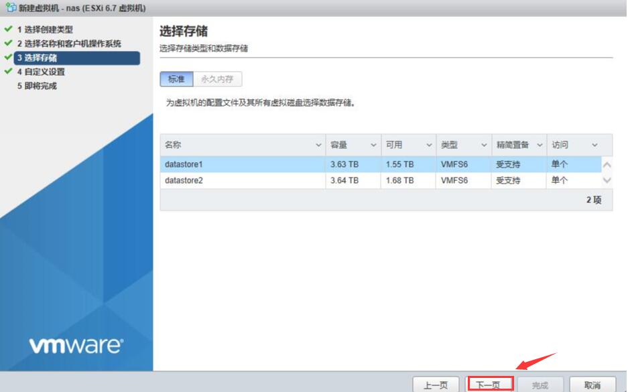Click the green checkmark beside step 1
Image resolution: width=628 pixels, height=392 pixels.
(x=8, y=29)
